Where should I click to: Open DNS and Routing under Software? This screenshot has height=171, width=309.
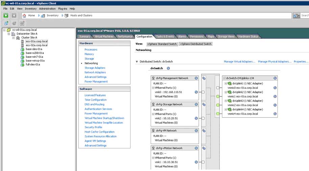94,104
